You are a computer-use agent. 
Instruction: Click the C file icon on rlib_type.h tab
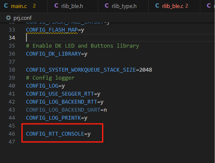[x=107, y=6]
